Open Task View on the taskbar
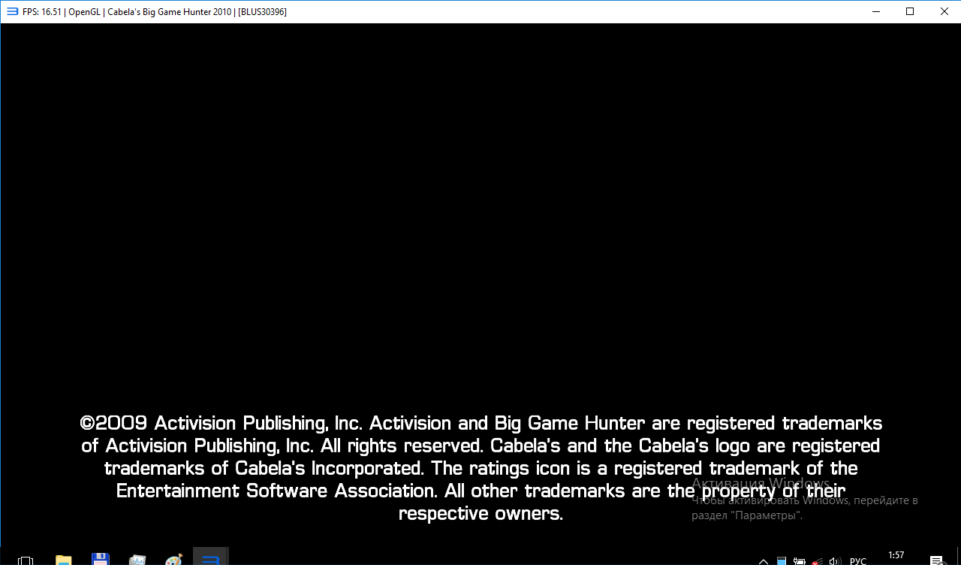Screen dimensions: 961x565 (x=26, y=560)
